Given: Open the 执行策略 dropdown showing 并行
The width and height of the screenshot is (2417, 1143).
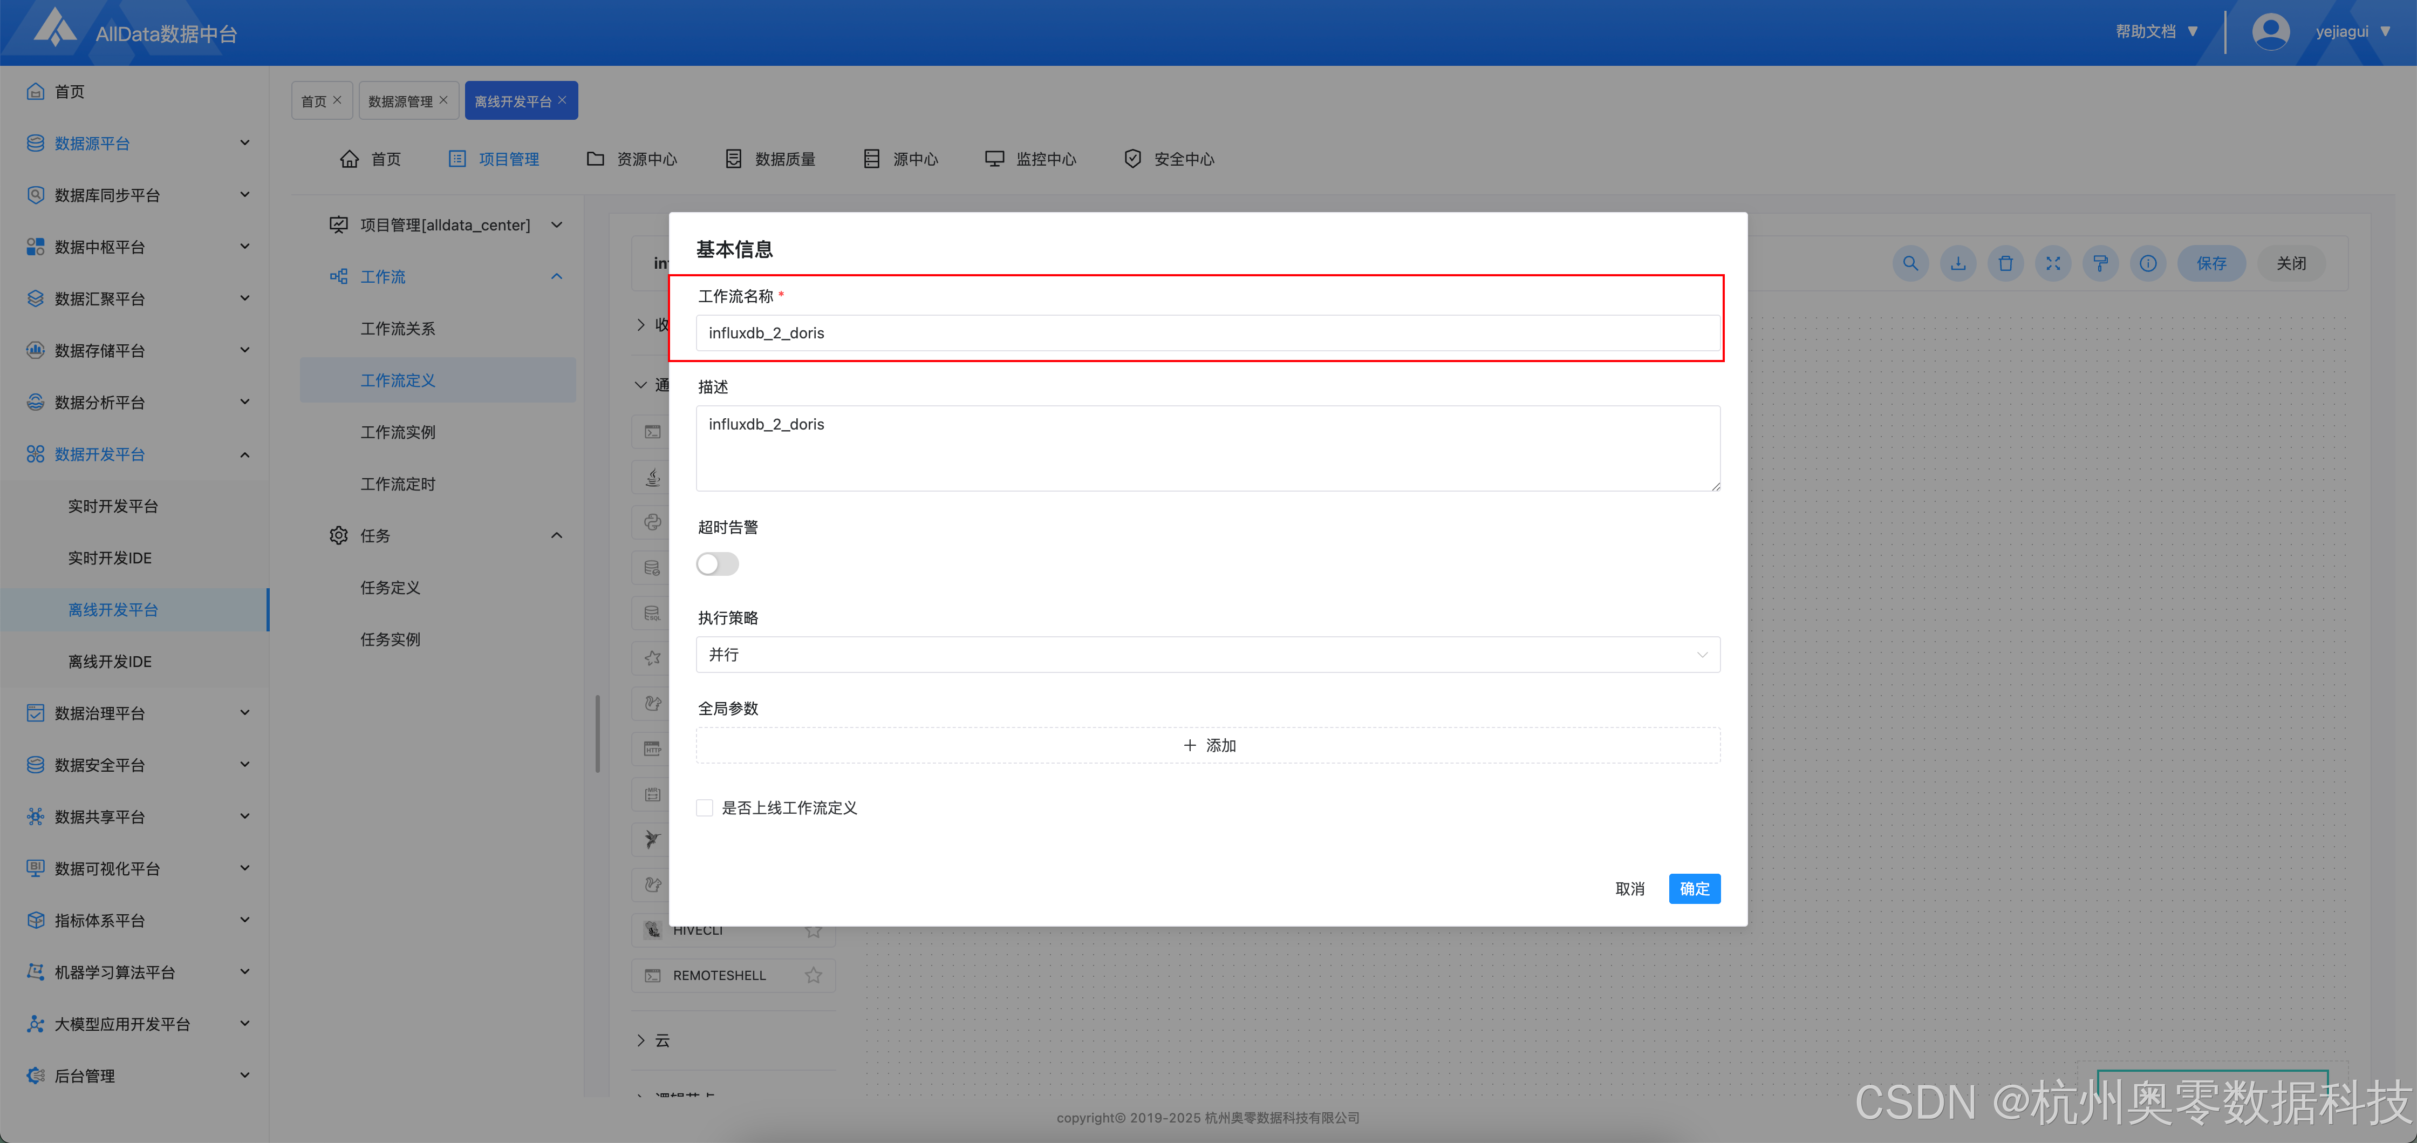Looking at the screenshot, I should click(1207, 654).
